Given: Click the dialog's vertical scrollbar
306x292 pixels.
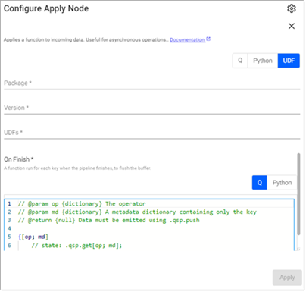Looking at the screenshot, I should (x=298, y=194).
